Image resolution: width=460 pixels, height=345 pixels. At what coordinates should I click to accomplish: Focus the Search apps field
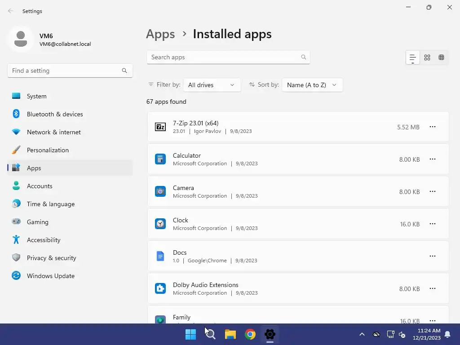click(228, 57)
